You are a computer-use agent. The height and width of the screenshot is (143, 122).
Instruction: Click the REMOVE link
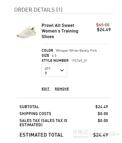point(62,89)
